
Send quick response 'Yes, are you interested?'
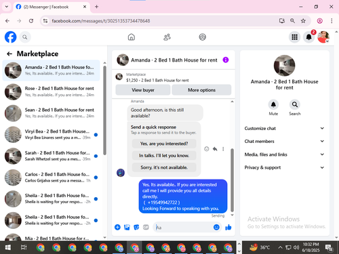pos(164,144)
